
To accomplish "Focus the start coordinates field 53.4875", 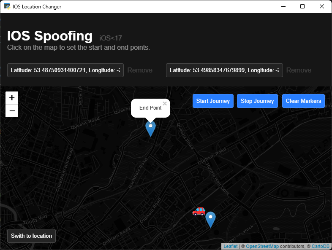I will [x=65, y=70].
